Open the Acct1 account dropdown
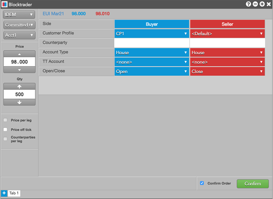 (x=19, y=35)
